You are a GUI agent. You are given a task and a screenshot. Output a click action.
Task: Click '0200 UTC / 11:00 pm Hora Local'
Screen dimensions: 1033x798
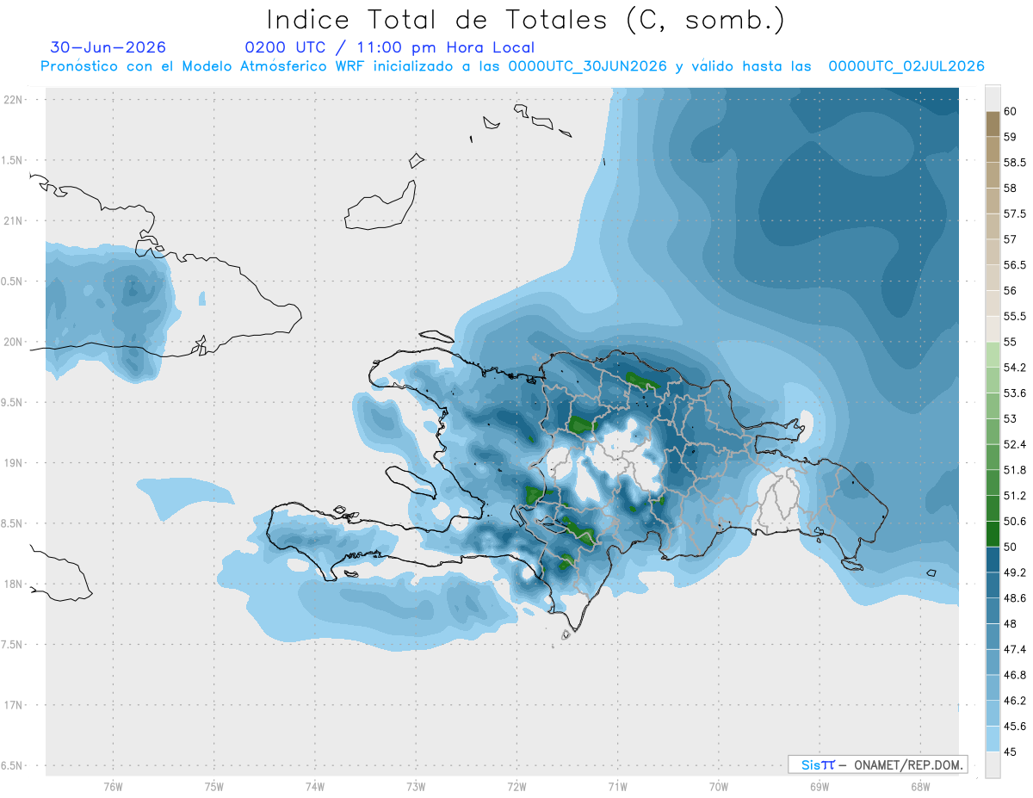[x=390, y=47]
